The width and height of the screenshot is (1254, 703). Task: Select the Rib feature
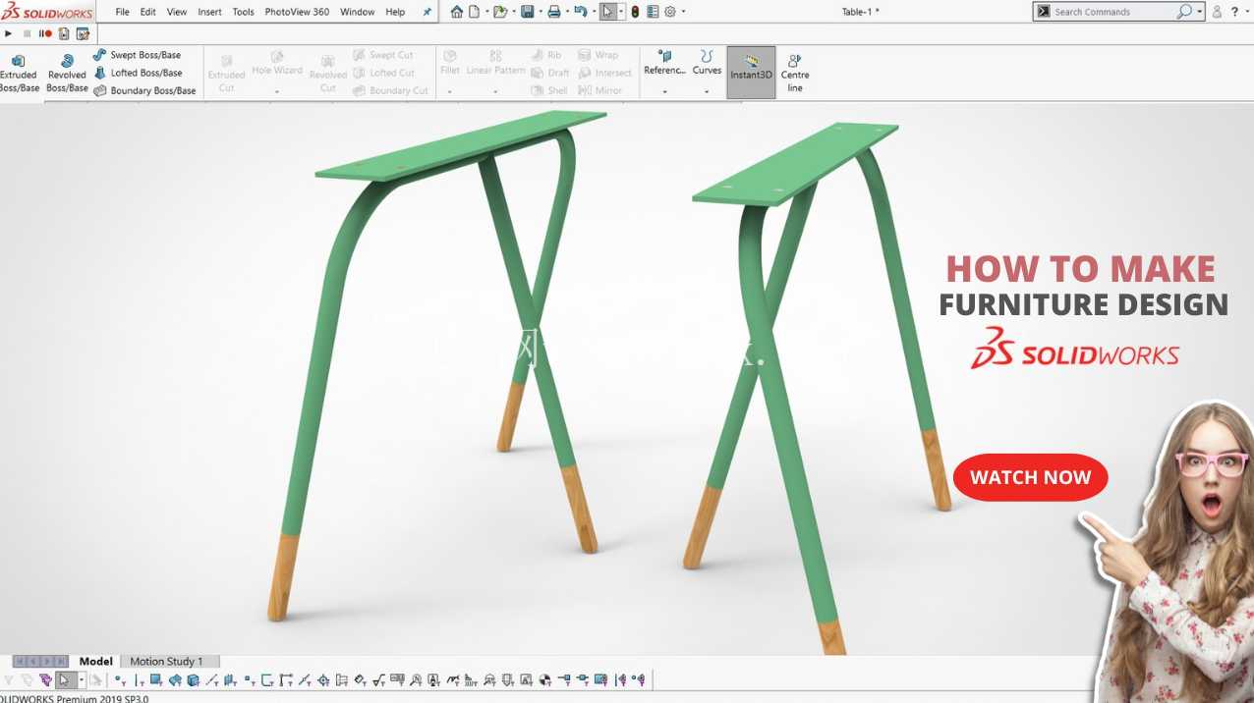[546, 55]
